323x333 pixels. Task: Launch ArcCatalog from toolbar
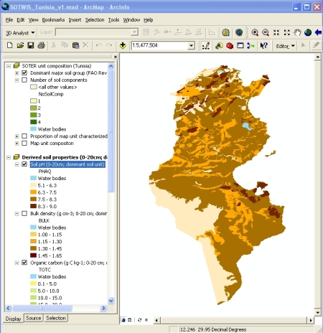coord(219,45)
